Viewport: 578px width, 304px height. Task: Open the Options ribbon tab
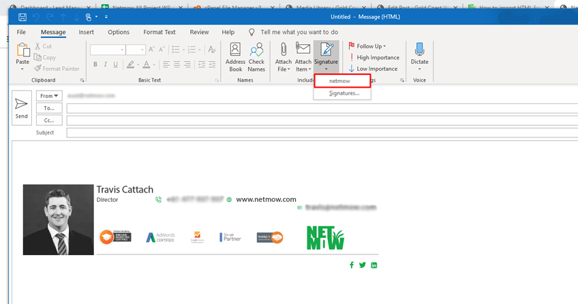[119, 32]
